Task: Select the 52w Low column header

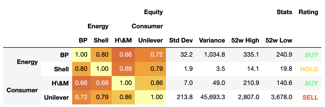Action: pos(279,40)
